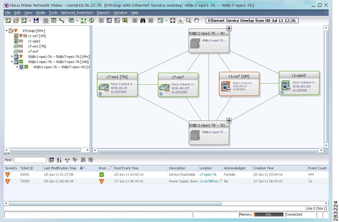Open the c1-ce7#Pow... location link
The image size is (339, 222).
point(210,181)
